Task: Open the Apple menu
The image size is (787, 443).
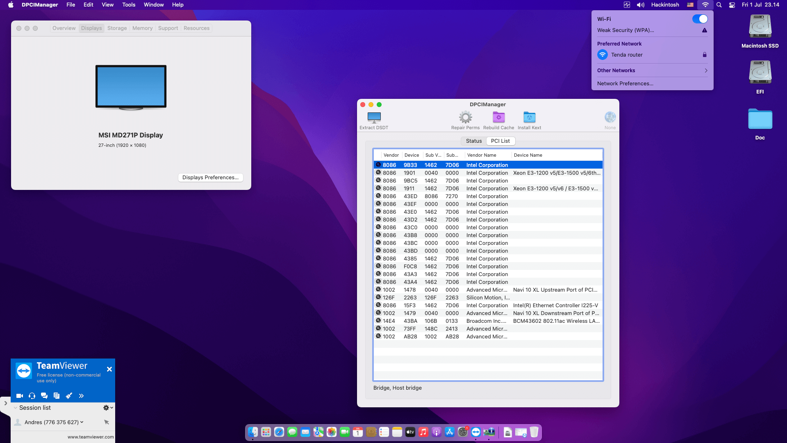Action: [x=11, y=5]
